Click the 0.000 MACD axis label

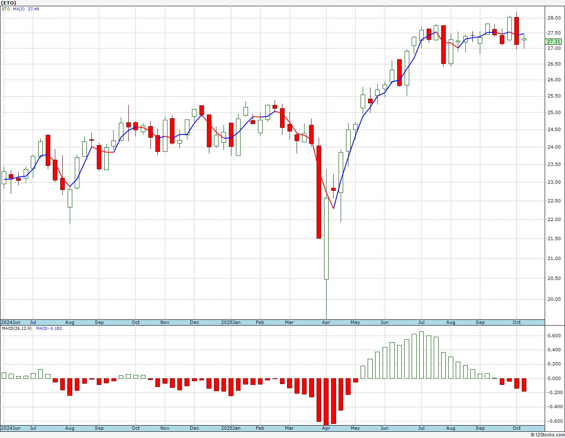point(554,378)
